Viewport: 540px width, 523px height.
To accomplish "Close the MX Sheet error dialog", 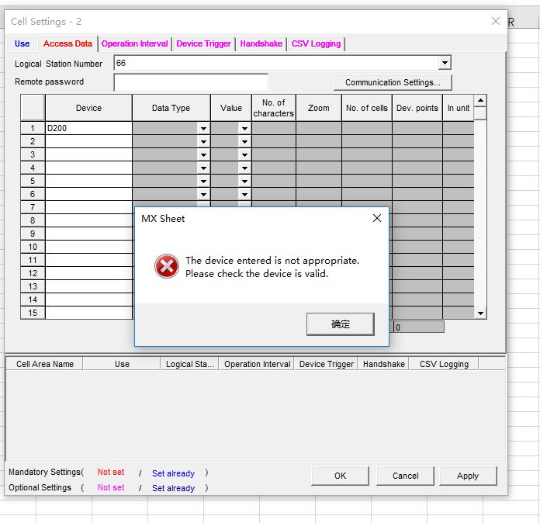I will tap(377, 218).
